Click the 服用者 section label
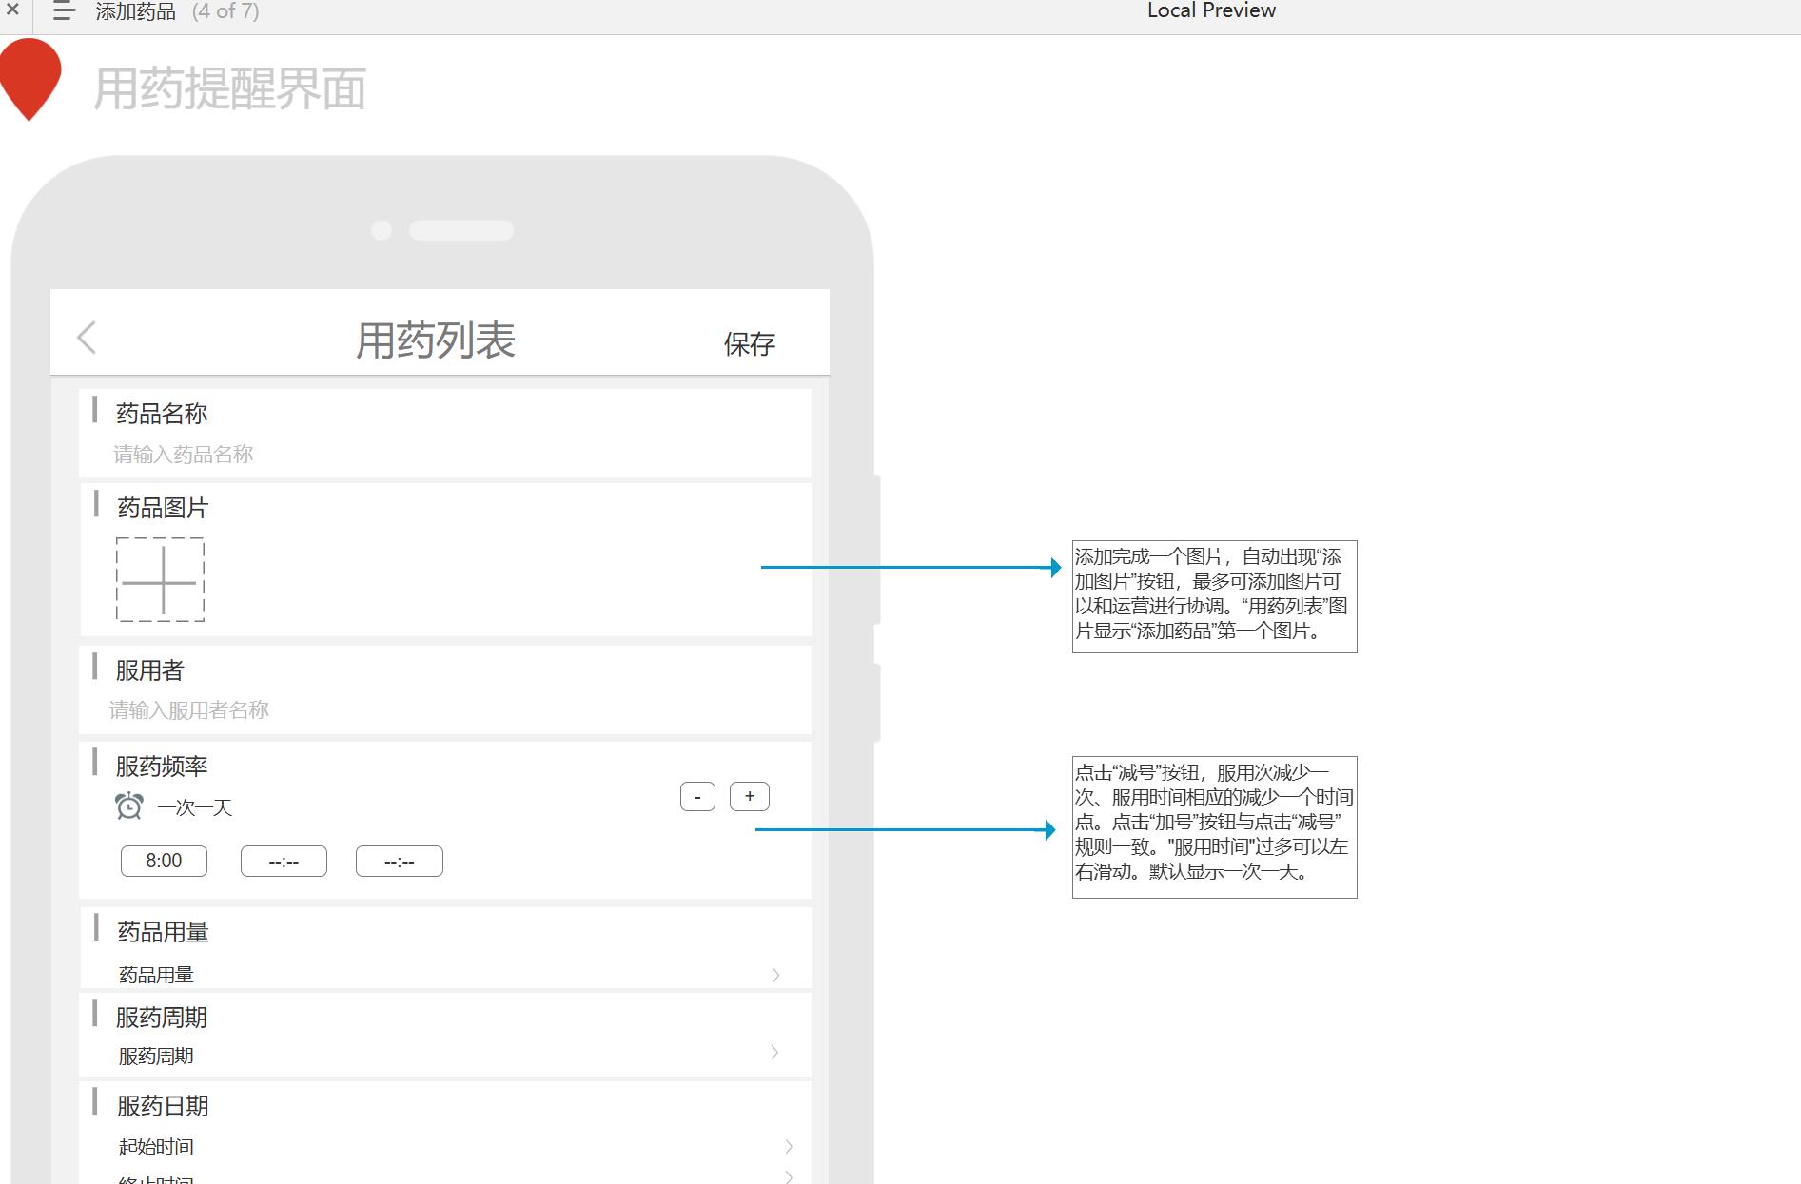Viewport: 1801px width, 1184px height. pyautogui.click(x=149, y=670)
